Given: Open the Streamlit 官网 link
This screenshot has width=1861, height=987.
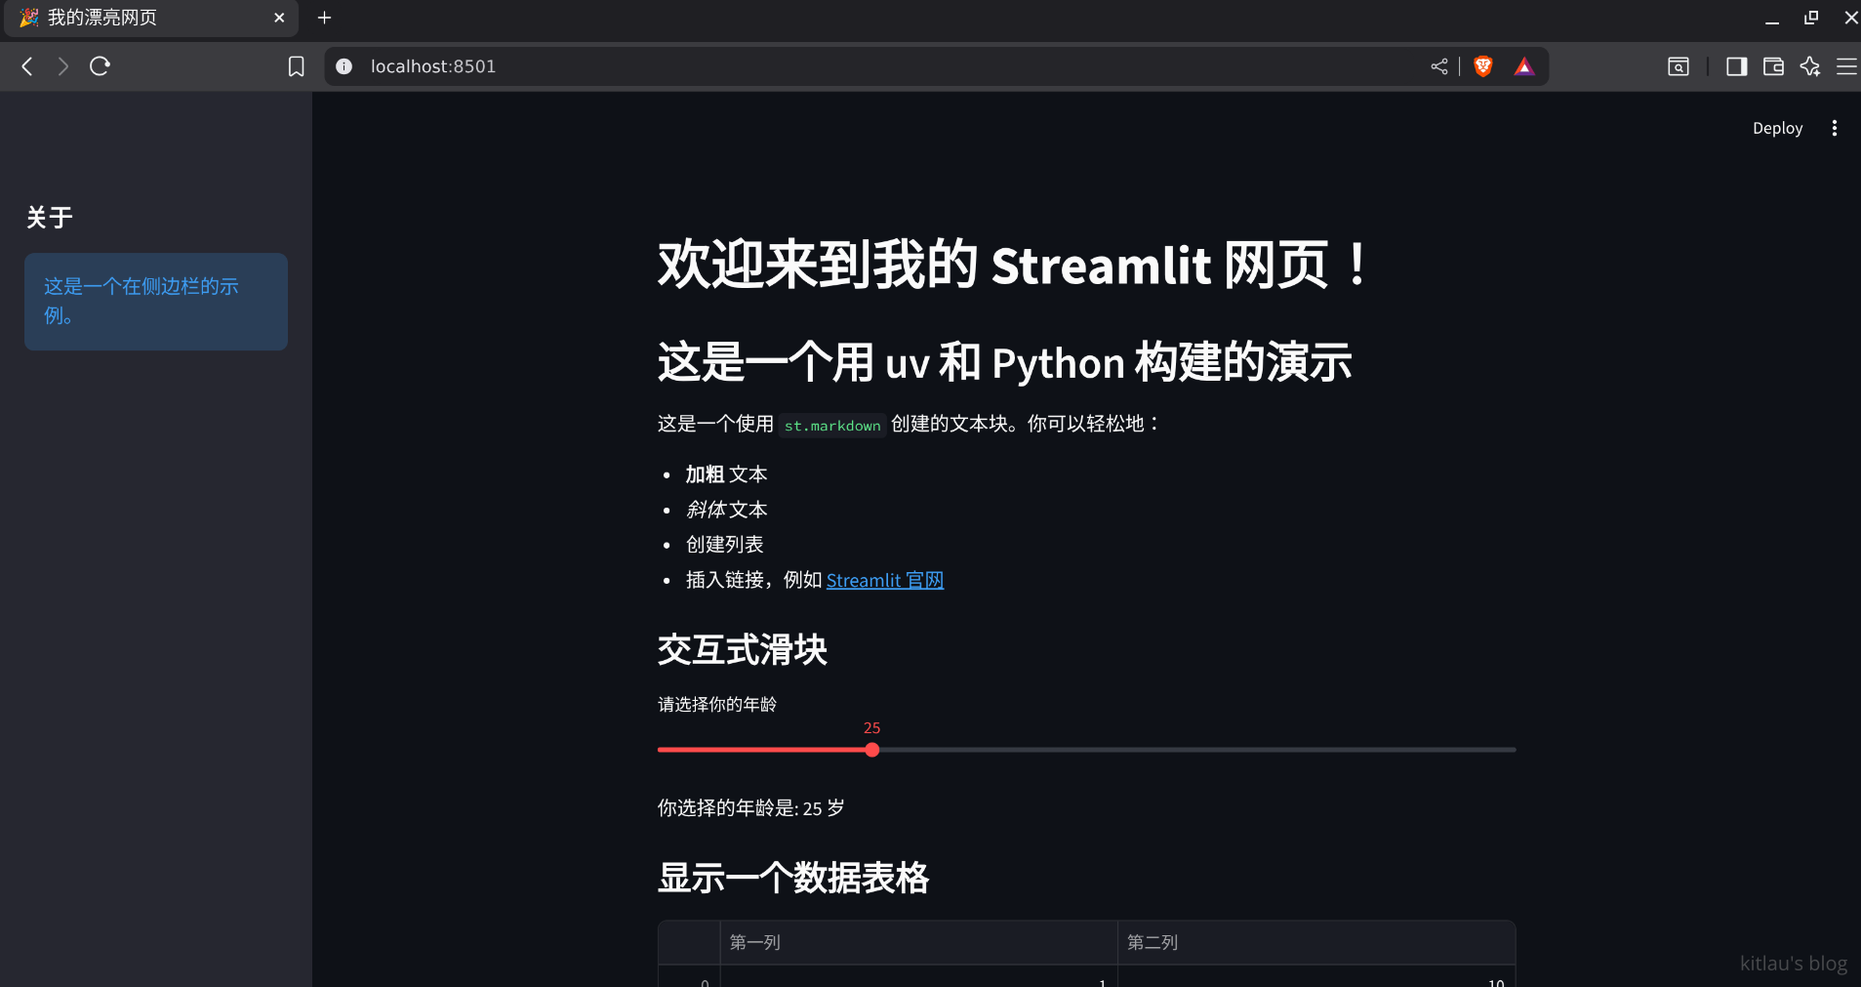Looking at the screenshot, I should click(884, 581).
